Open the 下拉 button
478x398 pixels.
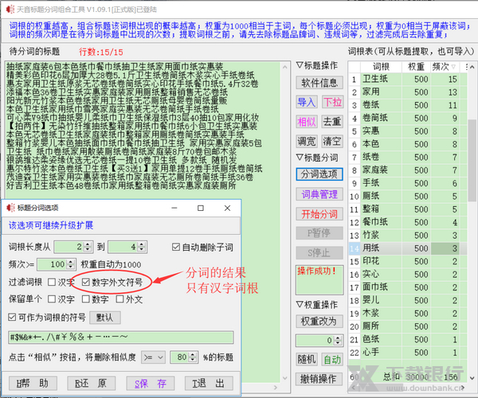click(332, 102)
